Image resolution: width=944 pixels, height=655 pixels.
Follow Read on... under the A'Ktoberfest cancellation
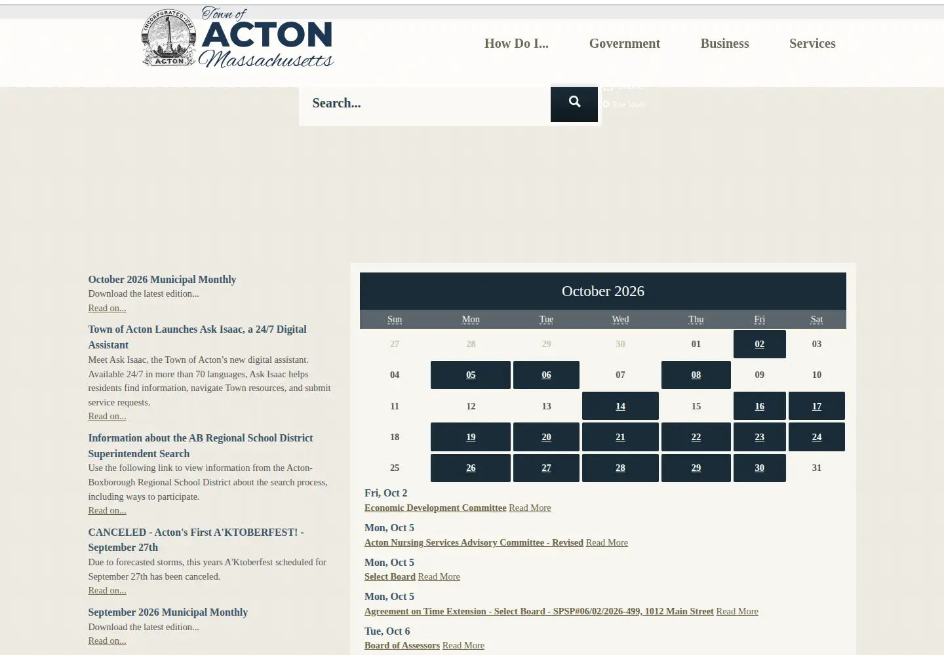pyautogui.click(x=108, y=590)
